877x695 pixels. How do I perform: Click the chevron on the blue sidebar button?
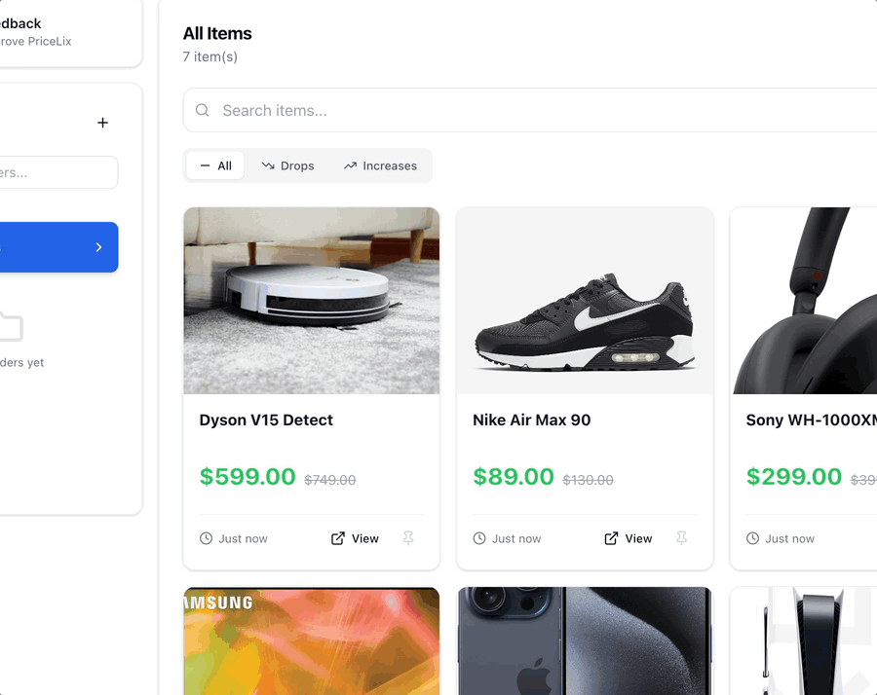96,247
